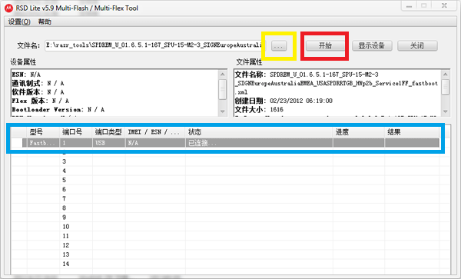Click down arrow in 设备属性 scrollbar
The width and height of the screenshot is (461, 279).
pyautogui.click(x=223, y=111)
